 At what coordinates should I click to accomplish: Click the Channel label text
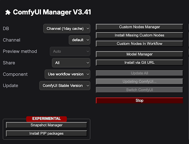tap(11, 40)
